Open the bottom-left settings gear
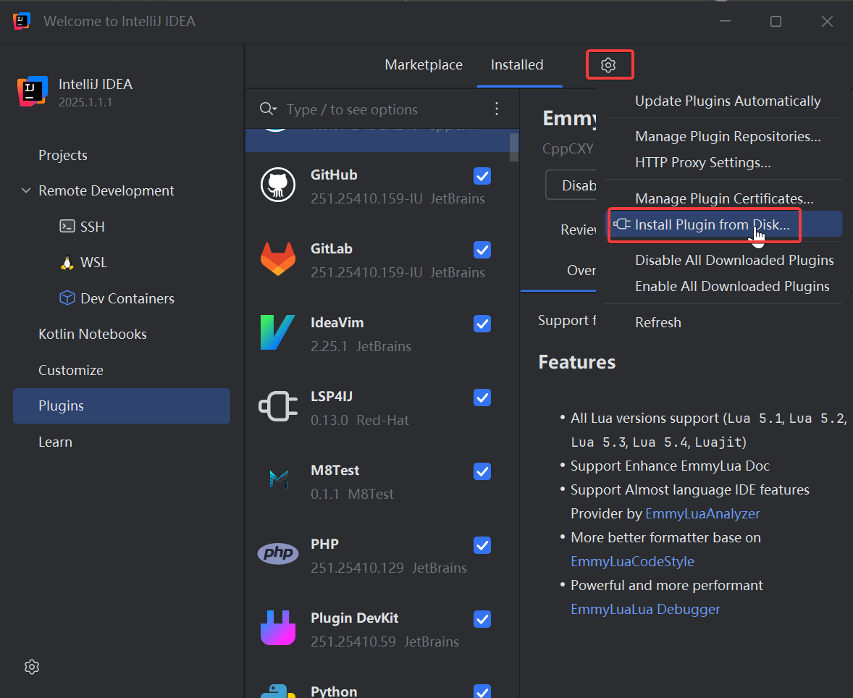Viewport: 853px width, 698px height. click(31, 667)
